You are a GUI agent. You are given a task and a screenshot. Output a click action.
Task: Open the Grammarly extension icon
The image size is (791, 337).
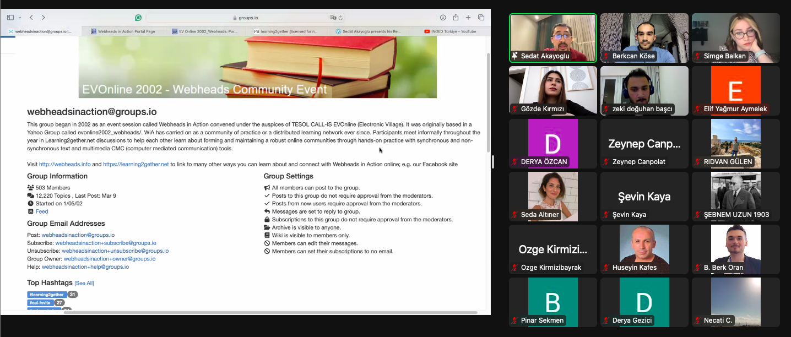(x=138, y=18)
